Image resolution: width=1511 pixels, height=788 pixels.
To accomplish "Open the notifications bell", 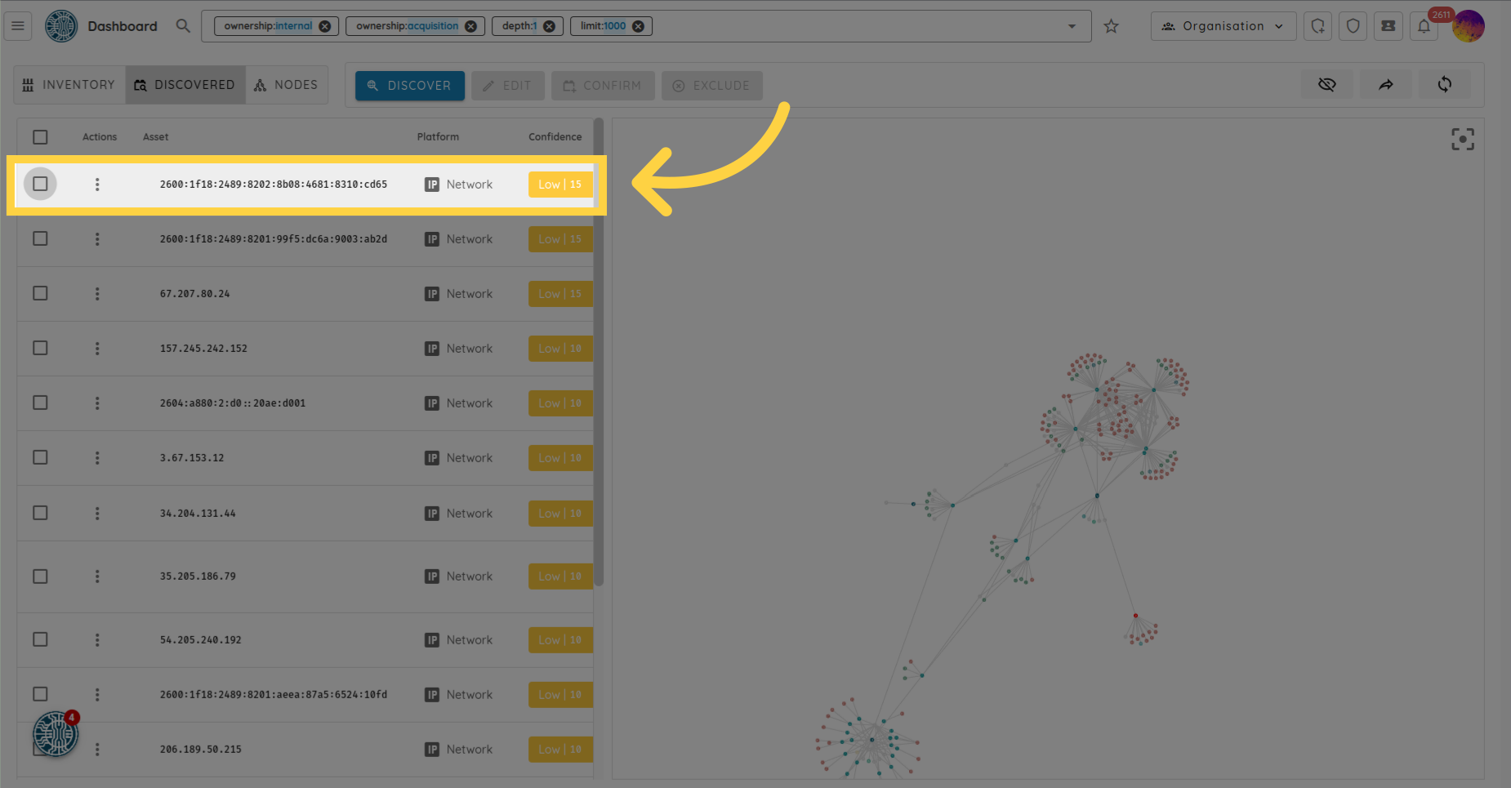I will tap(1424, 26).
